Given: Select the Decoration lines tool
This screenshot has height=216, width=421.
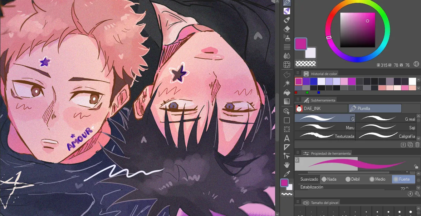Looking at the screenshot, I should [x=287, y=47].
